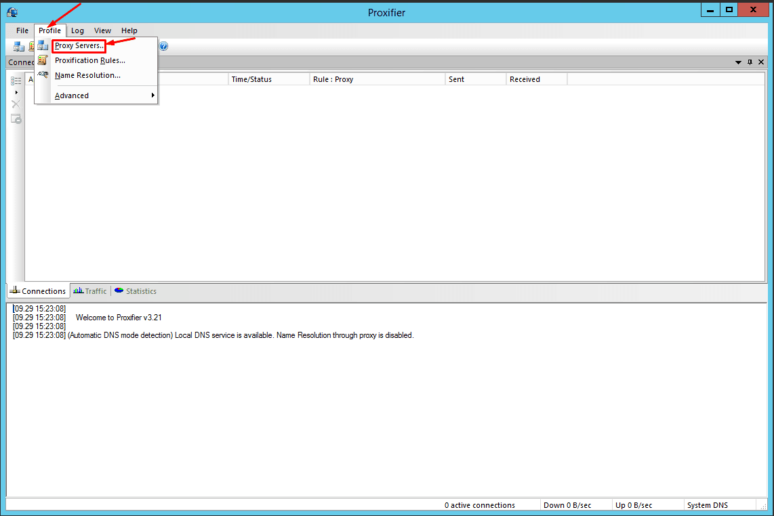Open Proxy Servers from the Profile menu

click(x=79, y=46)
